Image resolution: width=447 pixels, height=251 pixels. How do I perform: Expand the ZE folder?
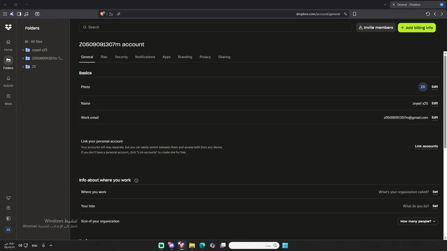[23, 67]
